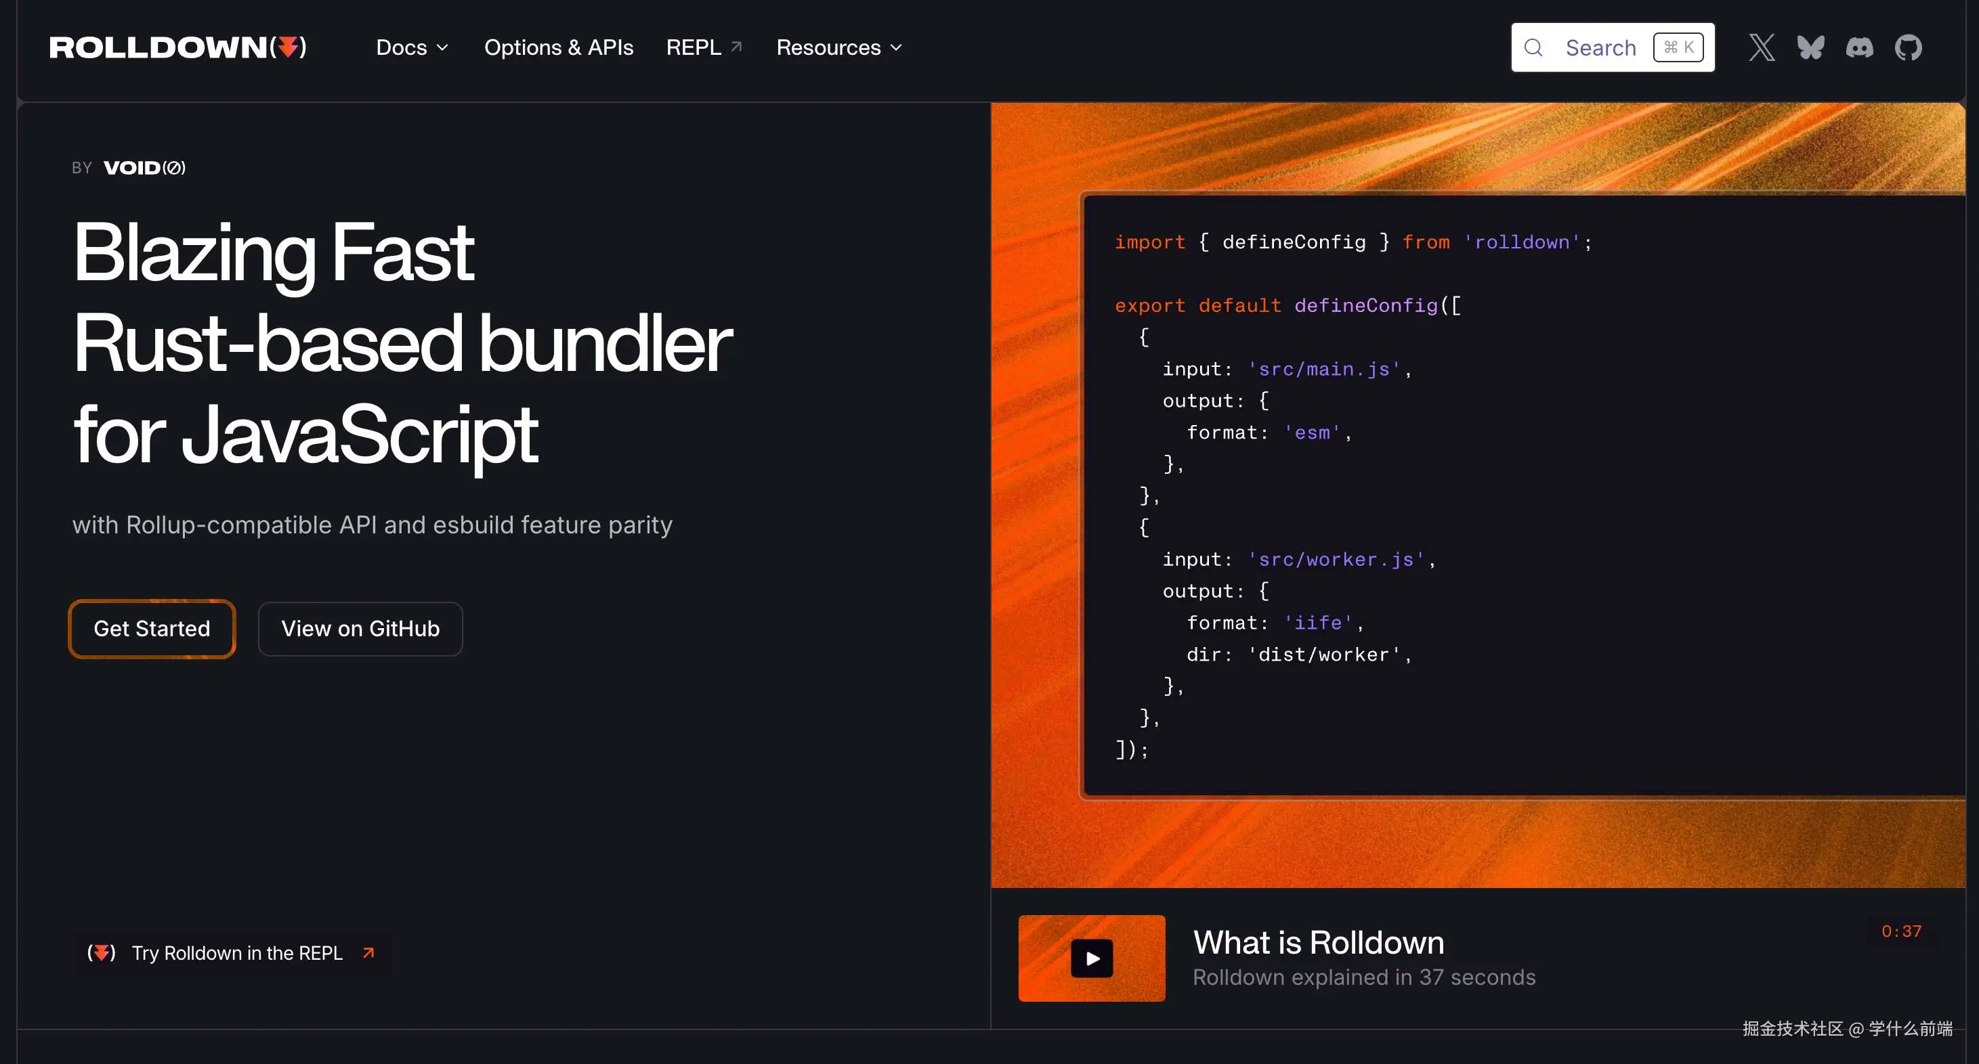Focus the Search input box
This screenshot has width=1979, height=1064.
pos(1600,47)
